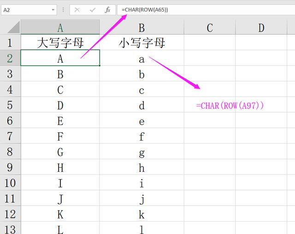Select row 1 header
The image size is (295, 234).
10,42
